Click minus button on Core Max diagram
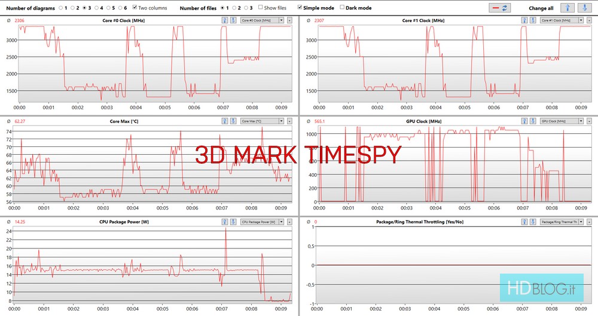The height and width of the screenshot is (316, 598). (289, 121)
